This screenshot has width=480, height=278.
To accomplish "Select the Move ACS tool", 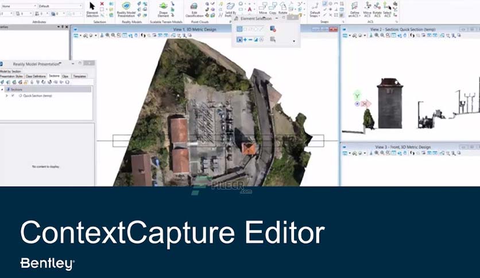I will tap(367, 9).
